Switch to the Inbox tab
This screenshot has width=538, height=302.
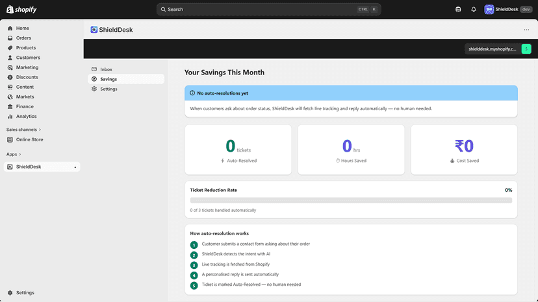click(x=126, y=69)
